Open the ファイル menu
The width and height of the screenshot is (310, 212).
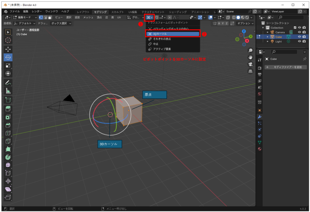coord(15,11)
